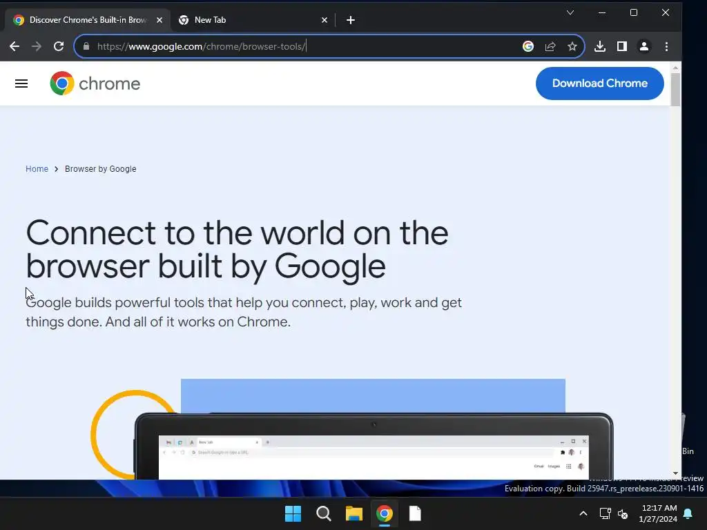The height and width of the screenshot is (530, 707).
Task: Go back using the browser back arrow
Action: (14, 46)
